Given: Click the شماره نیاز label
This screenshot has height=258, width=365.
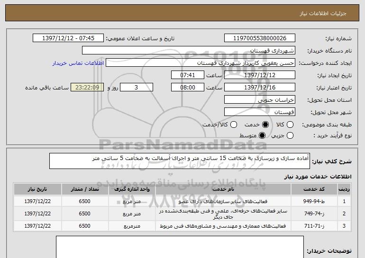Looking at the screenshot, I should pos(338,39).
